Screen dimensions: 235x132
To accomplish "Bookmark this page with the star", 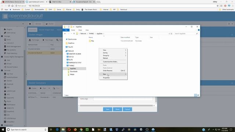I will [217, 6].
